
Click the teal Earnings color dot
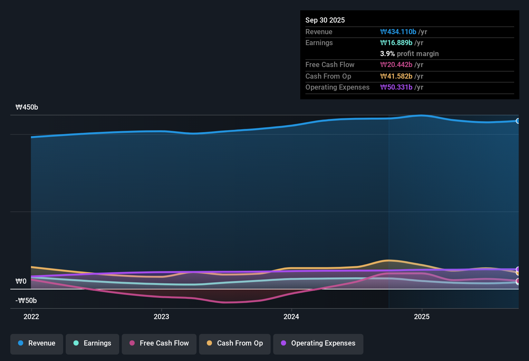(x=76, y=343)
